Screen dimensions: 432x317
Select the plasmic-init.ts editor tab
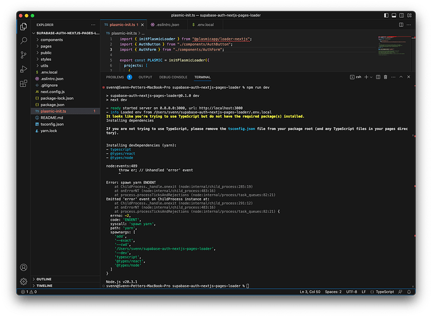[x=122, y=25]
